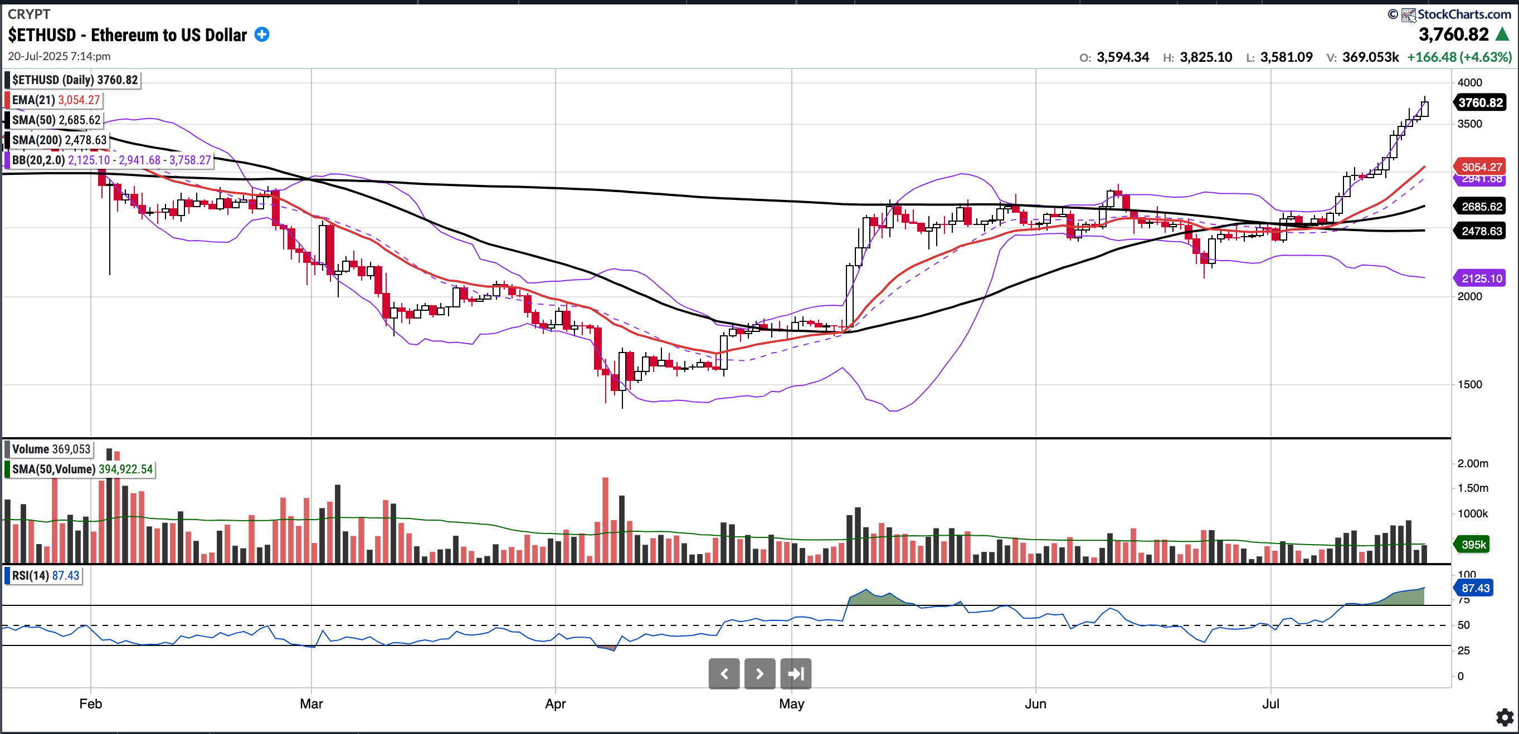Select the EMA(21) legend label
Screen dimensions: 1519x734
54,100
